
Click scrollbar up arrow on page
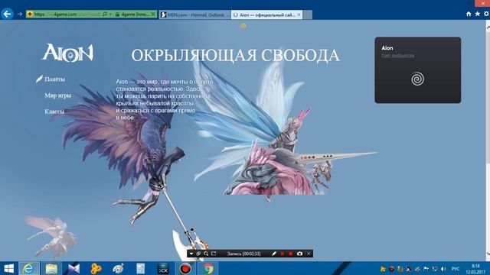[x=488, y=27]
